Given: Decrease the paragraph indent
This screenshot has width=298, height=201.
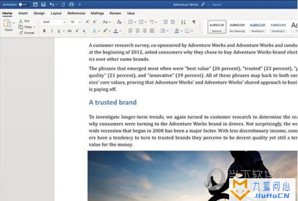Looking at the screenshot, I should click(165, 22).
